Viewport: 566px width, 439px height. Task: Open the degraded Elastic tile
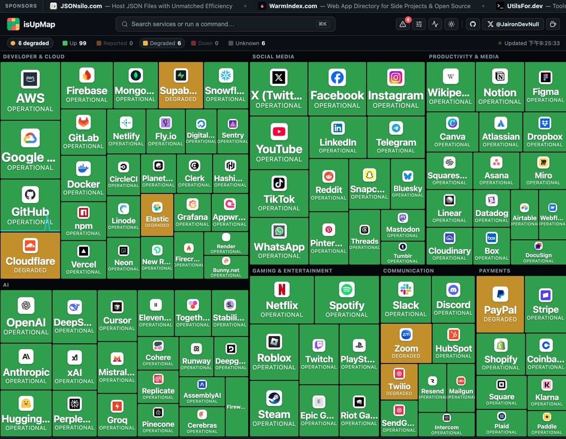click(x=157, y=215)
